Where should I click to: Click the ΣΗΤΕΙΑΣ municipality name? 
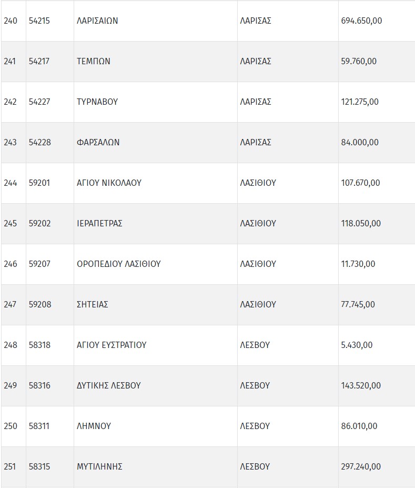pos(93,305)
